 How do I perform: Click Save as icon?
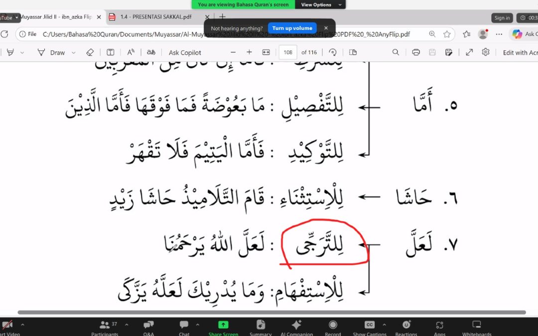[448, 52]
